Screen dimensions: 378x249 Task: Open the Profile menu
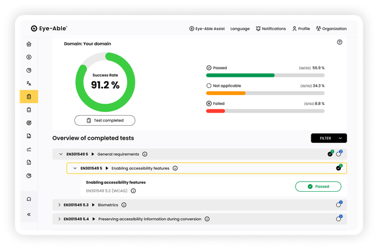tap(301, 29)
